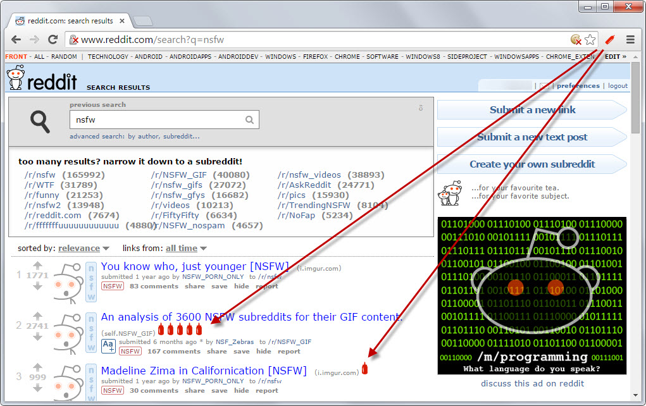This screenshot has width=646, height=406.
Task: Go to FRONT in the top subreddit bar
Action: click(16, 56)
